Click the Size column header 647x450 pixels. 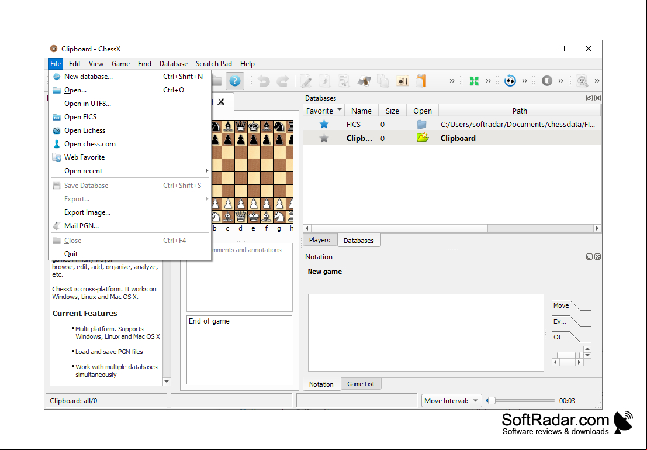click(392, 111)
